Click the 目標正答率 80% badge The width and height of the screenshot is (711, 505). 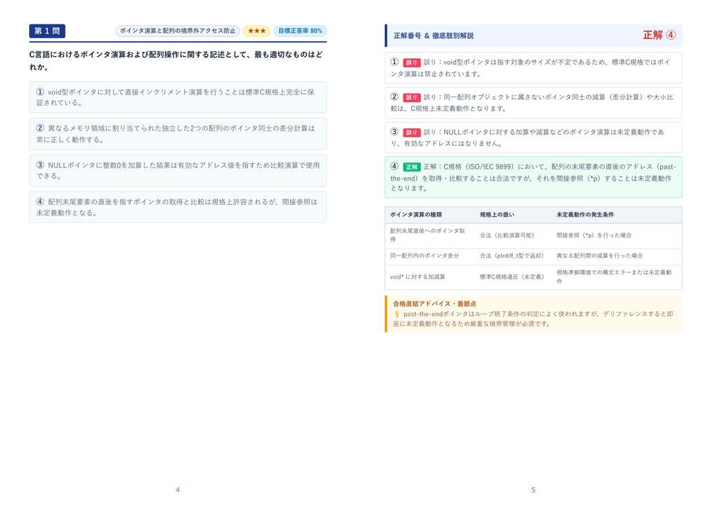pos(300,31)
